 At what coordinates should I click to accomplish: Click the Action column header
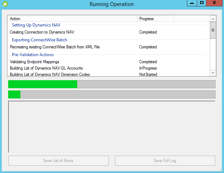(x=72, y=19)
